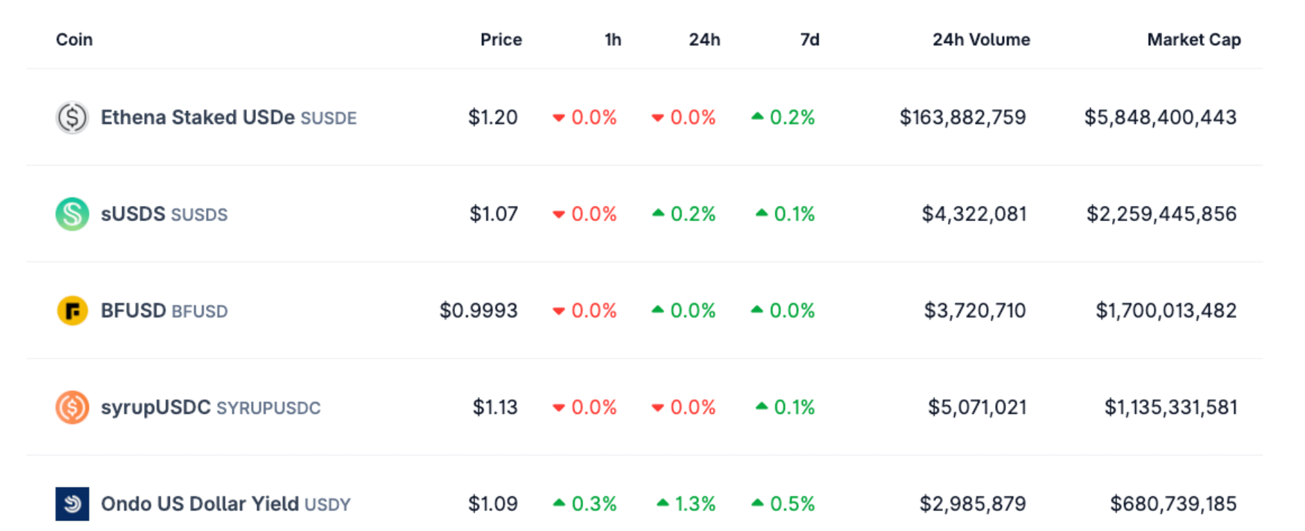Click the Ondo US Dollar Yield icon
Screen dimensions: 1305x531
pyautogui.click(x=72, y=504)
